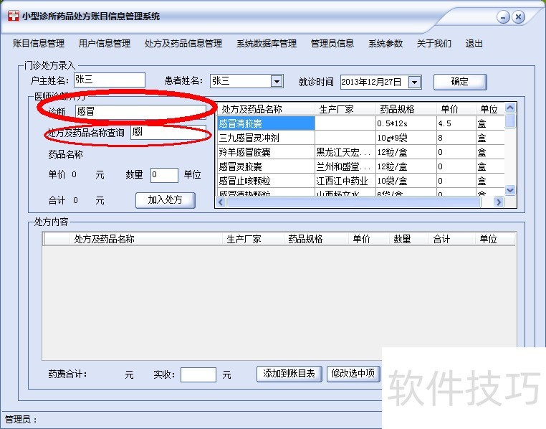Click the 加入处方 button
The height and width of the screenshot is (429, 546).
coord(166,200)
